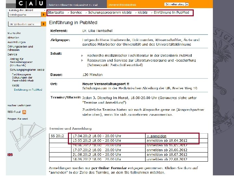Open kiebiz in sidebar tree
This screenshot has width=234, height=176.
(x=16, y=85)
